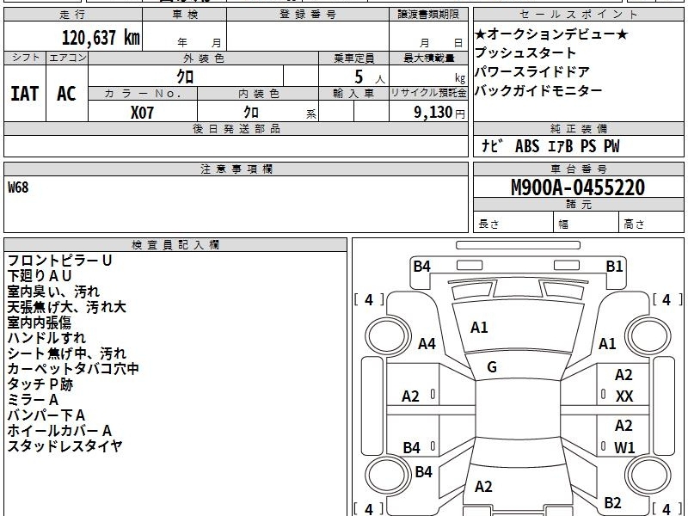Click the 登録番号 header cell
688x516 pixels.
pyautogui.click(x=308, y=15)
